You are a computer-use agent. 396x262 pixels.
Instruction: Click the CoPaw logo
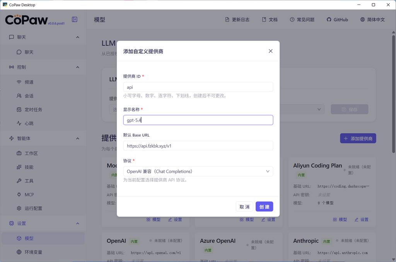26,20
